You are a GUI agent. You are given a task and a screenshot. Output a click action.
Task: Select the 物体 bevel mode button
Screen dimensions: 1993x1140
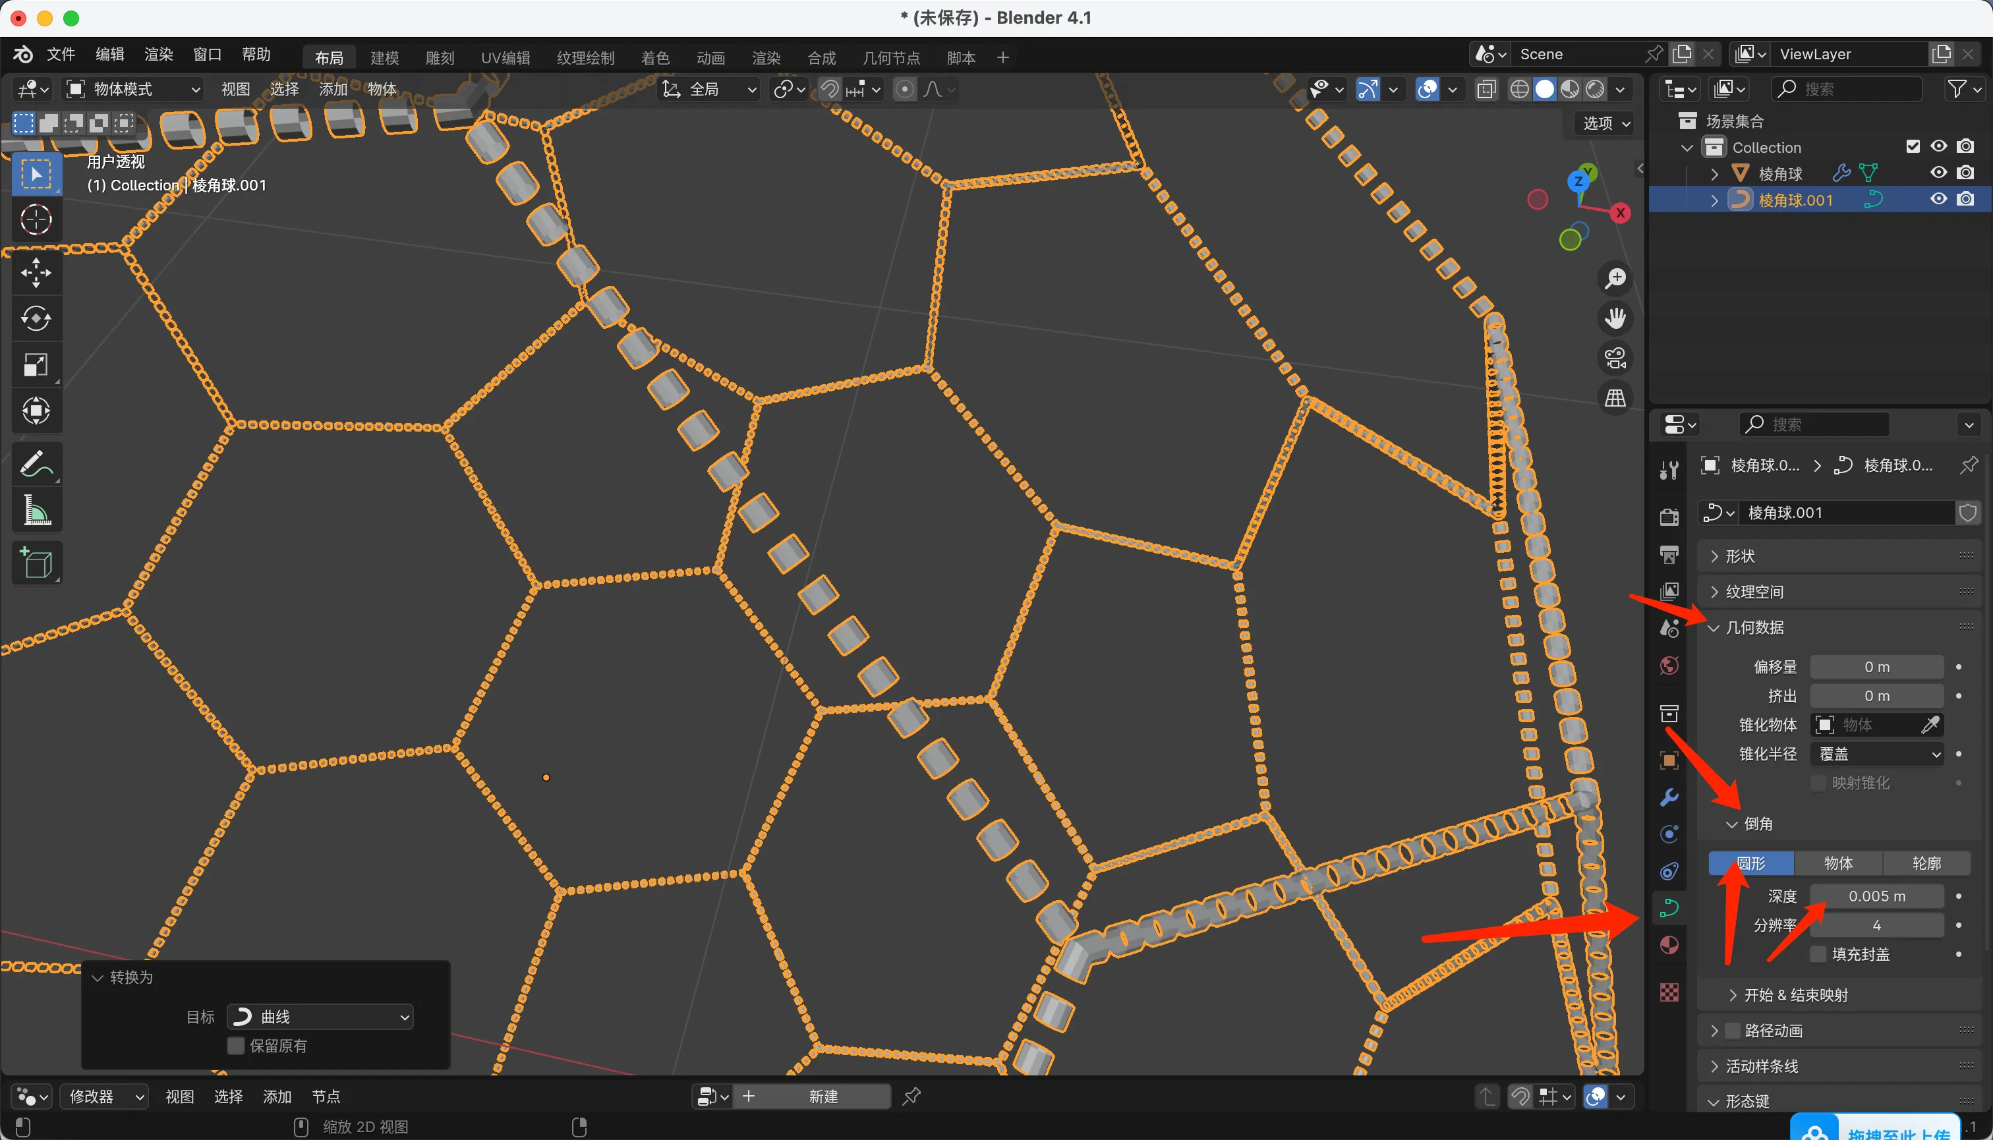1838,863
